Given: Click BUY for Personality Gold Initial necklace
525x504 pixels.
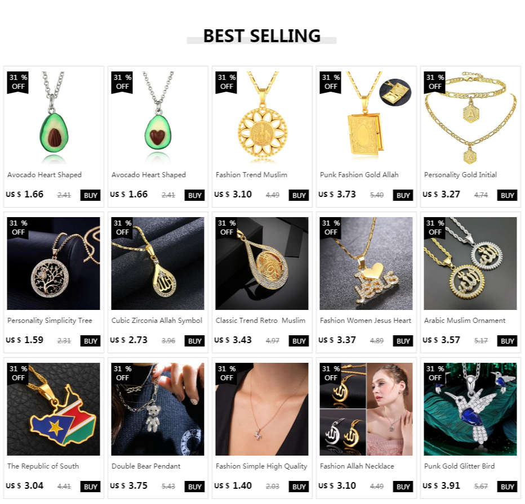Looking at the screenshot, I should pos(507,195).
